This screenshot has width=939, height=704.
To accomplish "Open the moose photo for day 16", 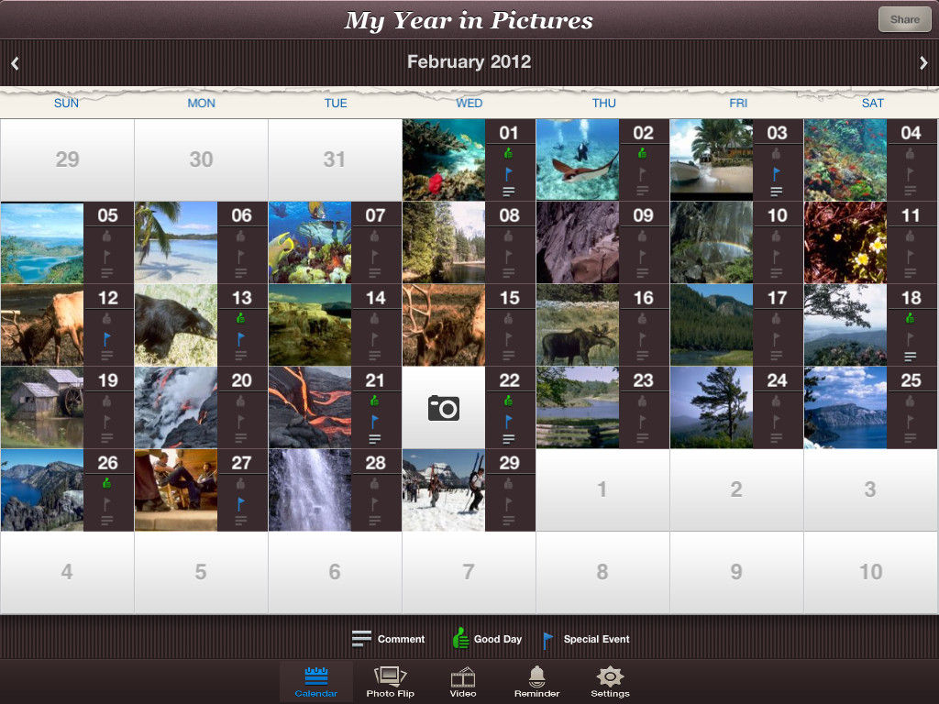I will 578,325.
